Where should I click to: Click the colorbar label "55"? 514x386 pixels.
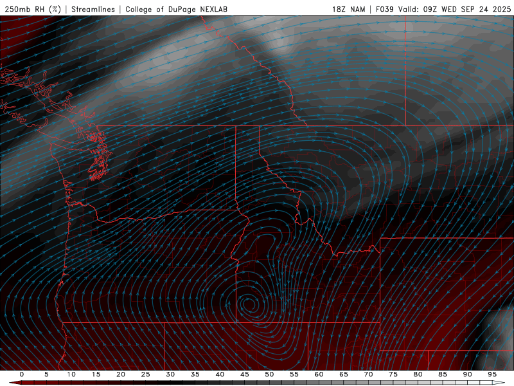294,374
